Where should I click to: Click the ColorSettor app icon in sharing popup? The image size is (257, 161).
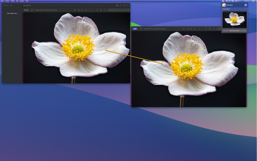coord(224,5)
